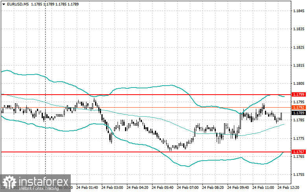Click the 1.1785 price axis label
This screenshot has width=307, height=192.
[x=299, y=120]
